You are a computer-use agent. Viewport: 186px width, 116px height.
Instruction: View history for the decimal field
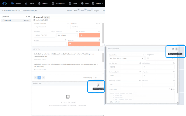(174, 80)
